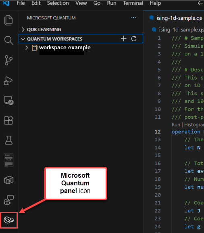This screenshot has width=204, height=233.
Task: Click line number 20 in the gutter
Action: click(x=158, y=195)
